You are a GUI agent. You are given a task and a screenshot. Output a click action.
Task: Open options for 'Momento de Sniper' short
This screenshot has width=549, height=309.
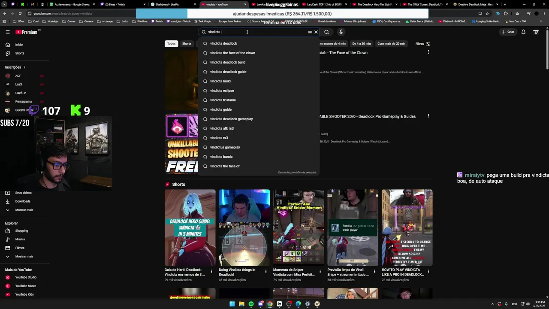(320, 272)
